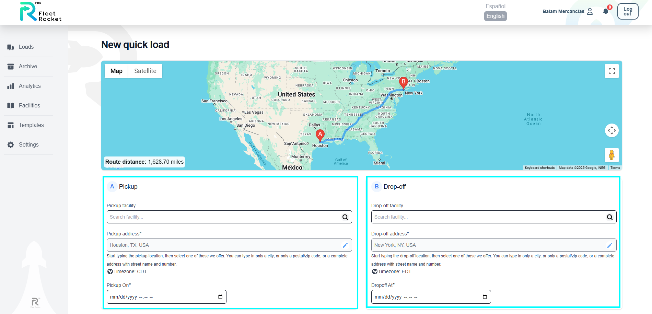Switch map to Satellite view

[x=145, y=71]
